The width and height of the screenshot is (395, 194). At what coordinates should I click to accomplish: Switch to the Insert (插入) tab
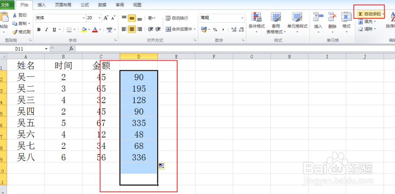(x=41, y=5)
